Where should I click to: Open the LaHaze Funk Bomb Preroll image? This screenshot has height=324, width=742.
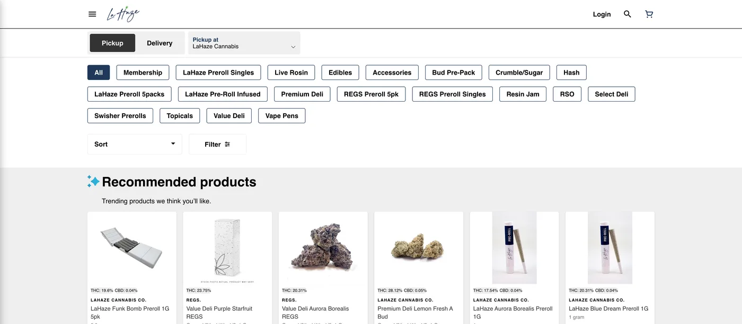[132, 248]
